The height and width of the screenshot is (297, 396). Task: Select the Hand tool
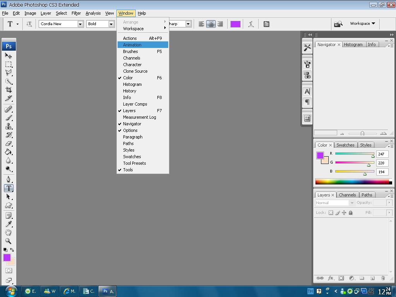click(x=9, y=232)
